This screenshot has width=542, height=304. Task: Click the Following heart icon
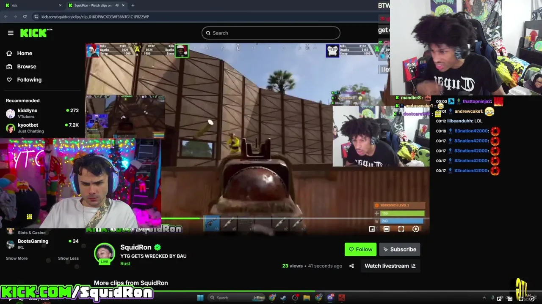point(9,79)
